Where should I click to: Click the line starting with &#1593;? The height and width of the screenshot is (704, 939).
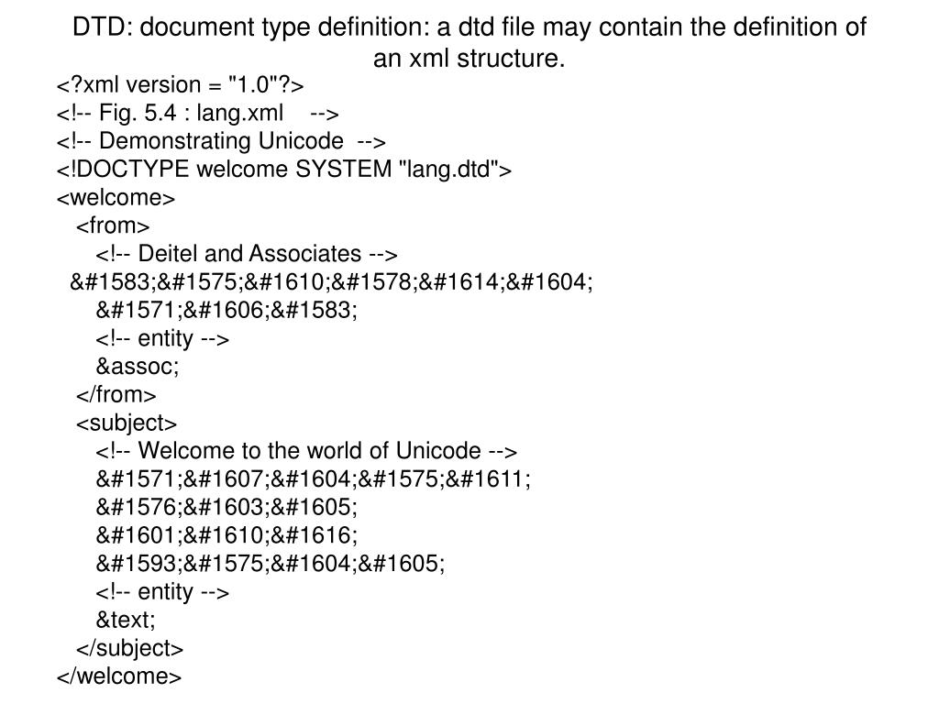click(x=271, y=564)
